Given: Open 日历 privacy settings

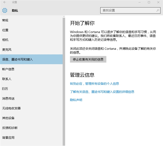Looking at the screenshot, I should pyautogui.click(x=5, y=89).
